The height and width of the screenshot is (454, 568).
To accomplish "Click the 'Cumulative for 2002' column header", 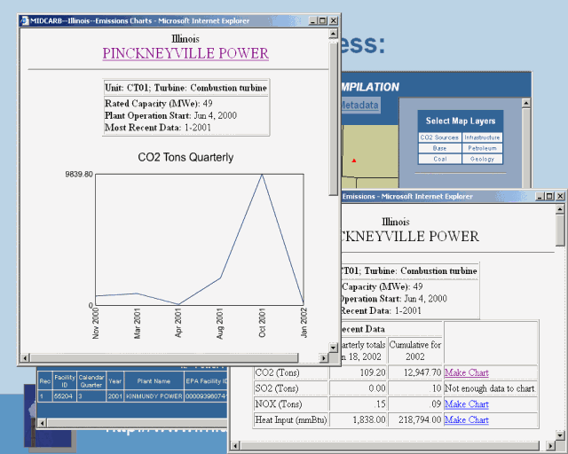I will click(415, 350).
